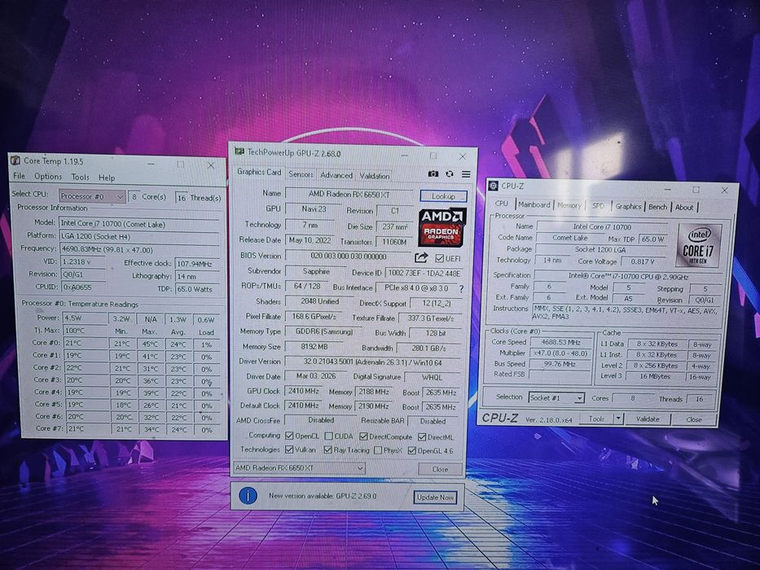Select the CPU tab in CPU-Z
Image resolution: width=760 pixels, height=570 pixels.
[501, 204]
